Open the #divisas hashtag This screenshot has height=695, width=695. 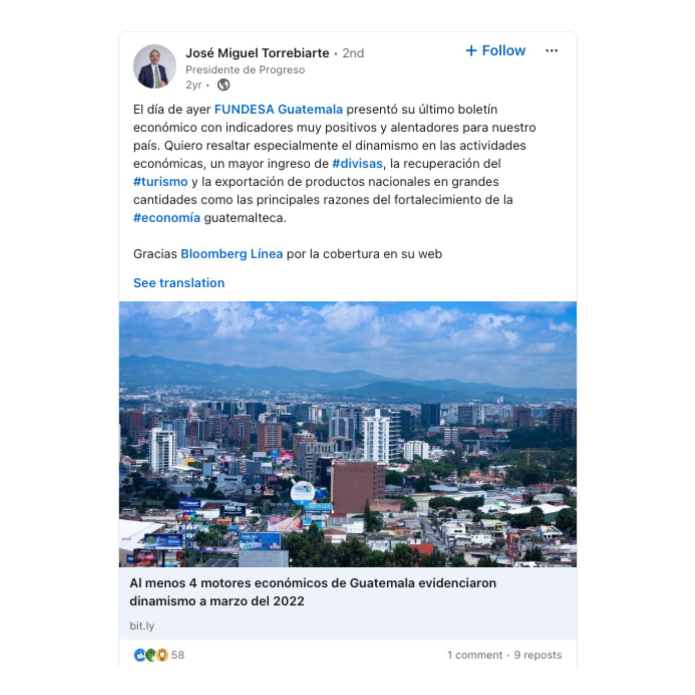(357, 163)
